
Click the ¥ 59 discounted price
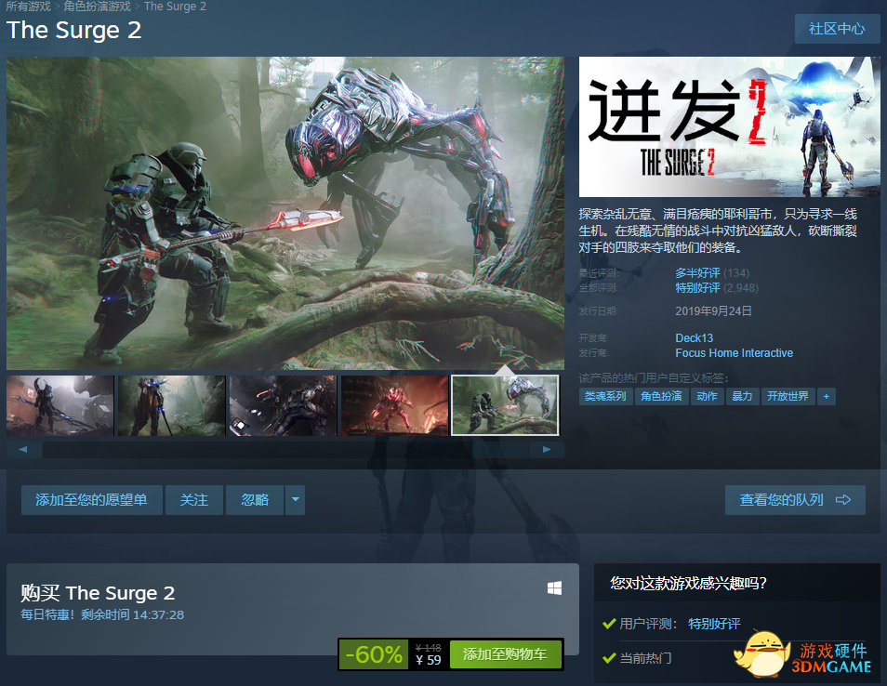pyautogui.click(x=429, y=660)
